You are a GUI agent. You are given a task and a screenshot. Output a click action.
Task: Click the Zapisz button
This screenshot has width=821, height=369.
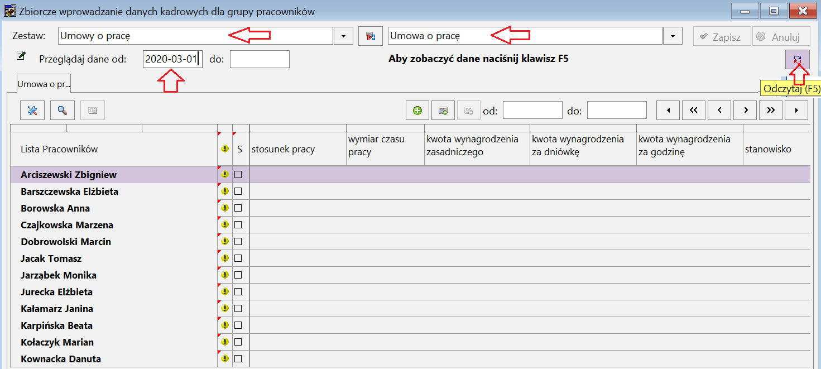pyautogui.click(x=722, y=37)
